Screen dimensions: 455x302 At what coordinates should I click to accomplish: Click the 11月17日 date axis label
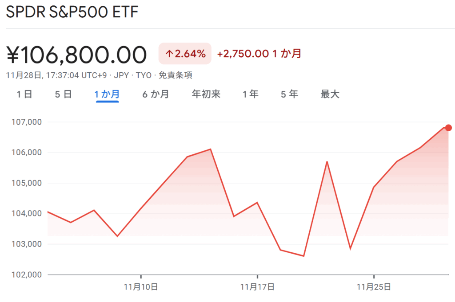[257, 287]
